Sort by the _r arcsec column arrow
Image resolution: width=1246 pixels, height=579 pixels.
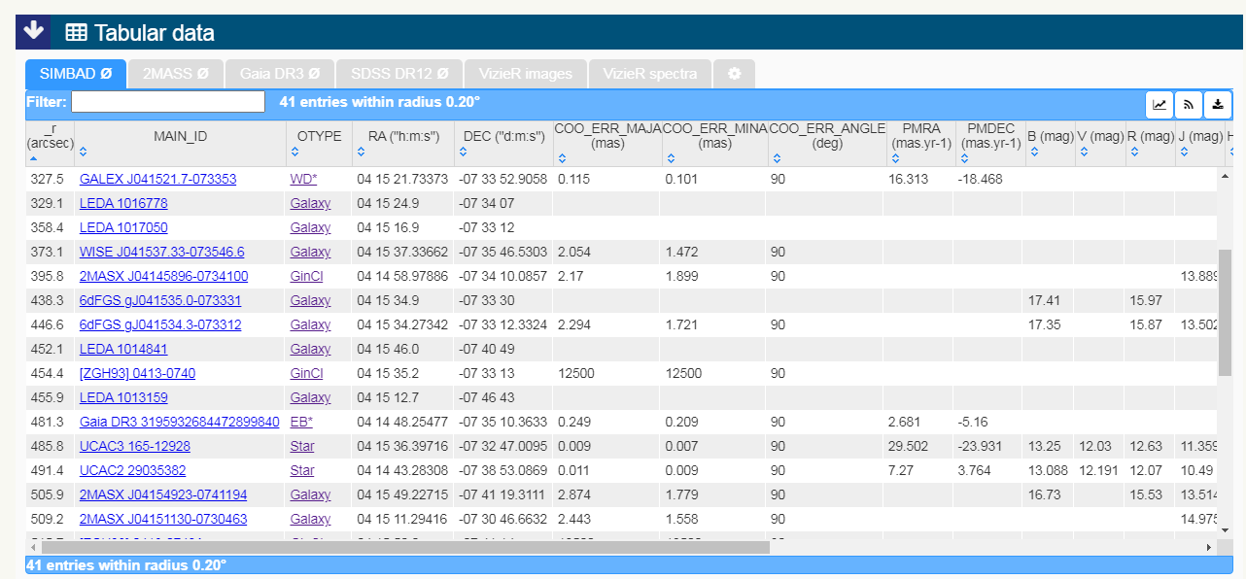pyautogui.click(x=32, y=157)
